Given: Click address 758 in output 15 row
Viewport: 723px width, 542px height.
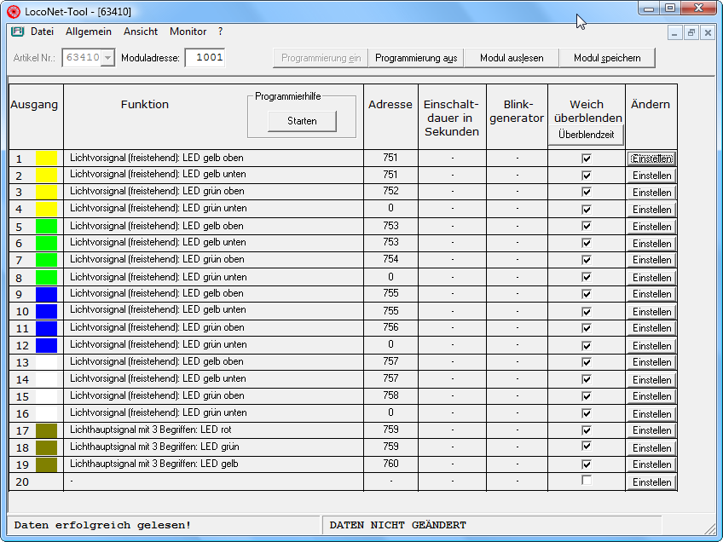Looking at the screenshot, I should [x=390, y=395].
